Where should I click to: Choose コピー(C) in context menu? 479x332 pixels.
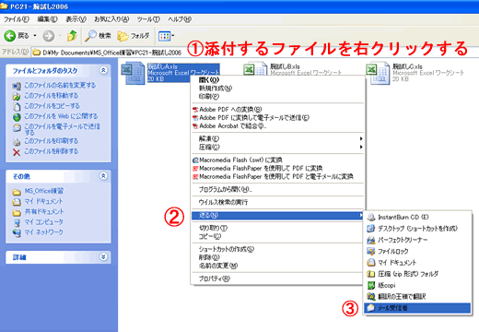(277, 236)
